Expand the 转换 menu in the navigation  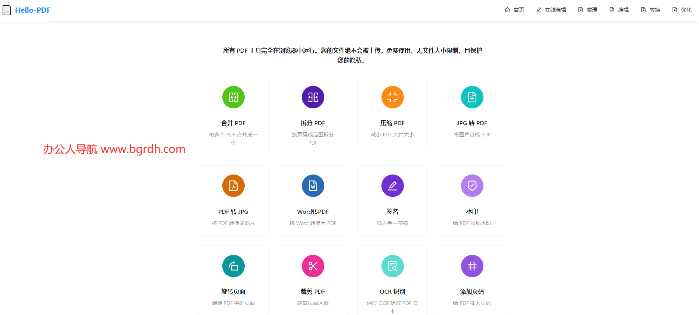click(x=650, y=10)
